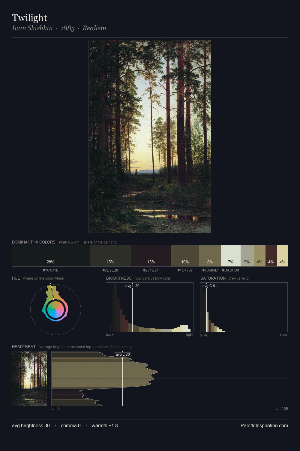Pick the 10% swatch #4C4737
The width and height of the screenshot is (300, 451).
[x=185, y=256]
